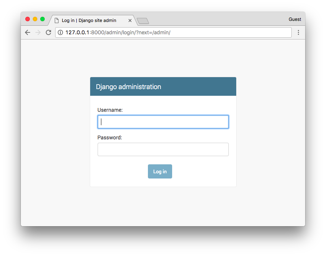Close the Django admin browser tab

click(x=130, y=20)
